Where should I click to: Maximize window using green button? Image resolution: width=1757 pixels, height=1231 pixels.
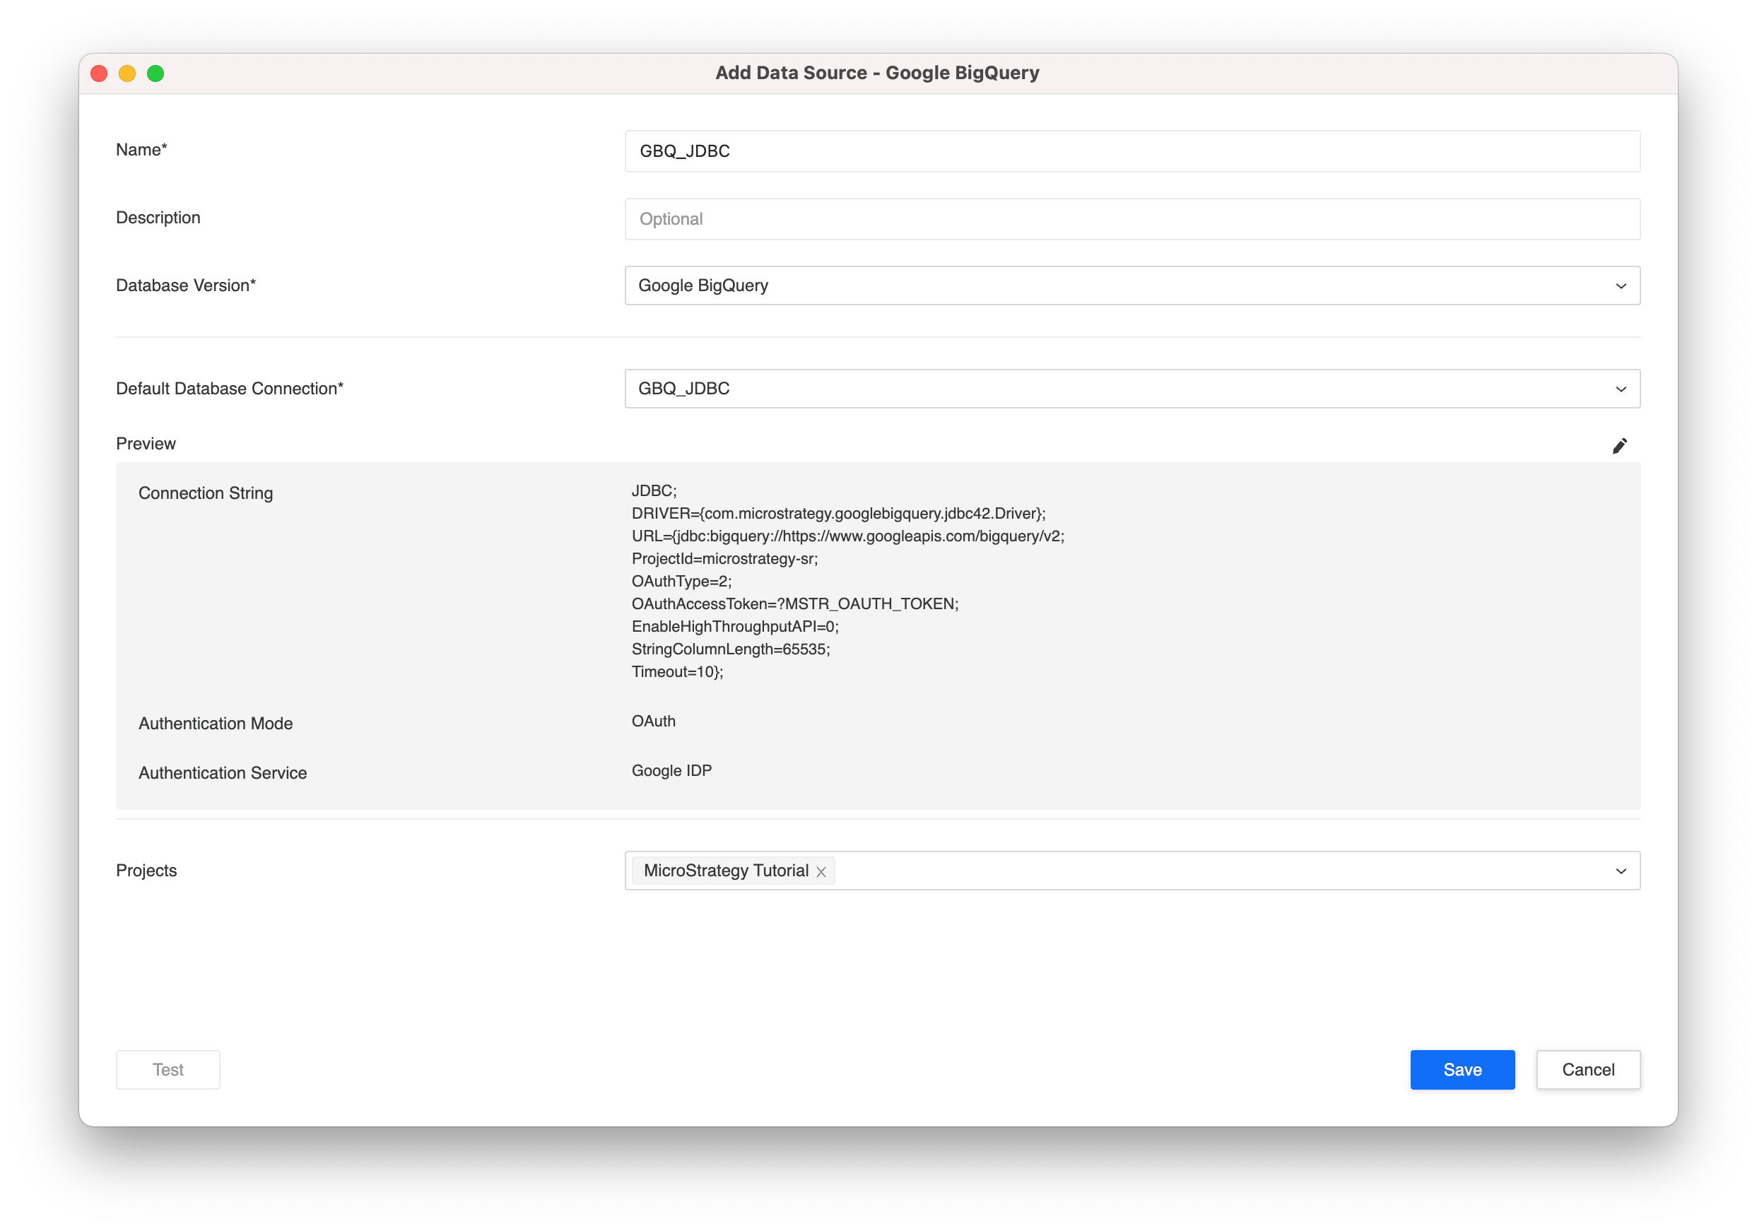(155, 73)
